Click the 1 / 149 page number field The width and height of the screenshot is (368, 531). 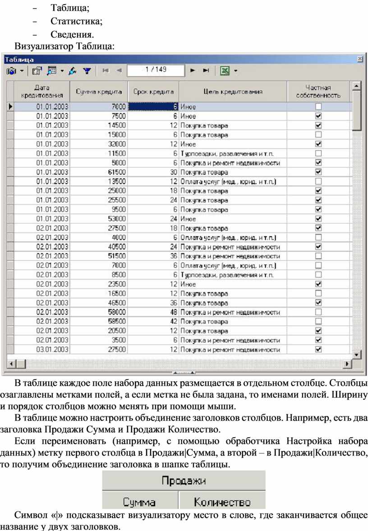(156, 70)
